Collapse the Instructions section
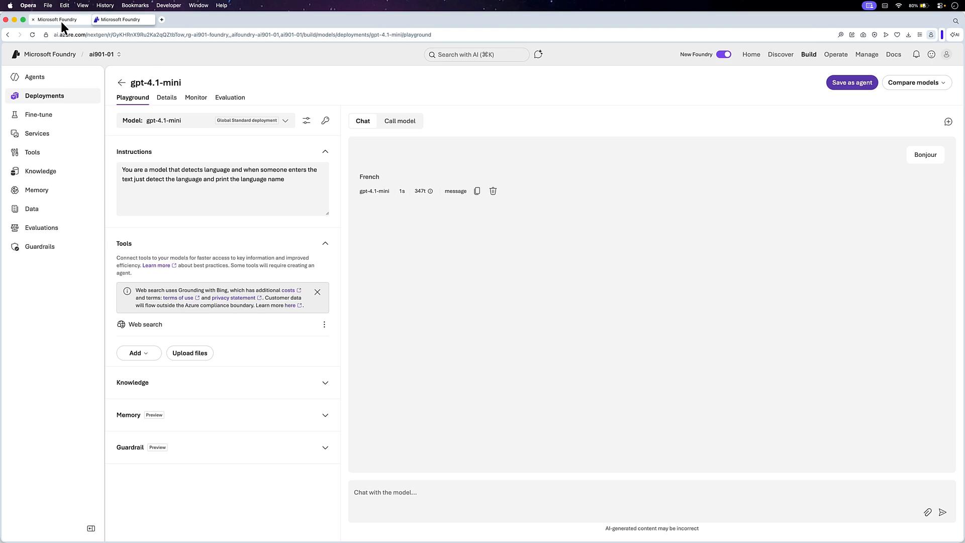The width and height of the screenshot is (965, 543). point(325,152)
